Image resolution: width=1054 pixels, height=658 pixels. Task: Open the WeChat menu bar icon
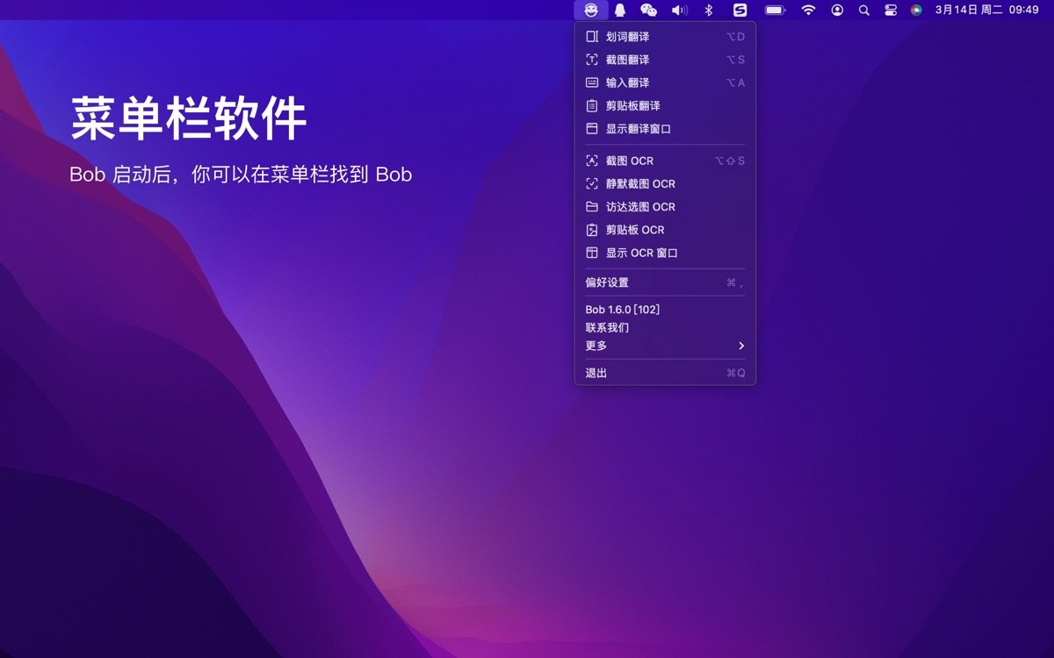[648, 10]
